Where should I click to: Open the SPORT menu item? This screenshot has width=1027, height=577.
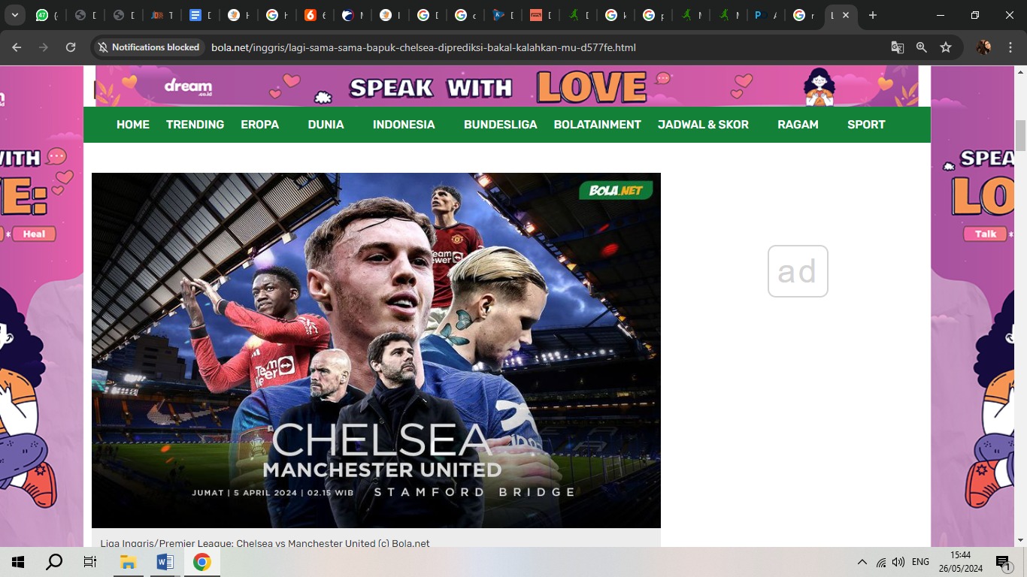866,125
